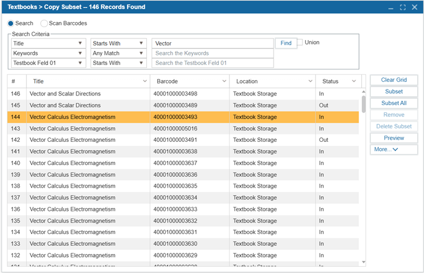Expand the More... menu button
424x273 pixels.
[393, 149]
